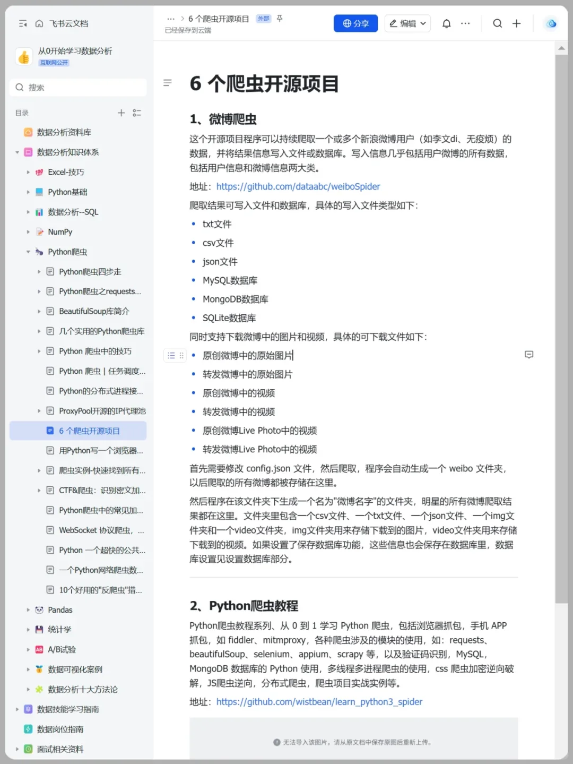Image resolution: width=573 pixels, height=764 pixels.
Task: Open the search icon in top bar
Action: pyautogui.click(x=497, y=23)
